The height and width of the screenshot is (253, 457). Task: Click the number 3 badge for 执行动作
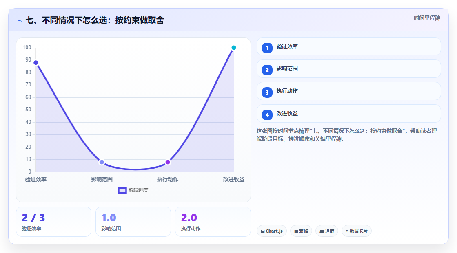coord(267,92)
